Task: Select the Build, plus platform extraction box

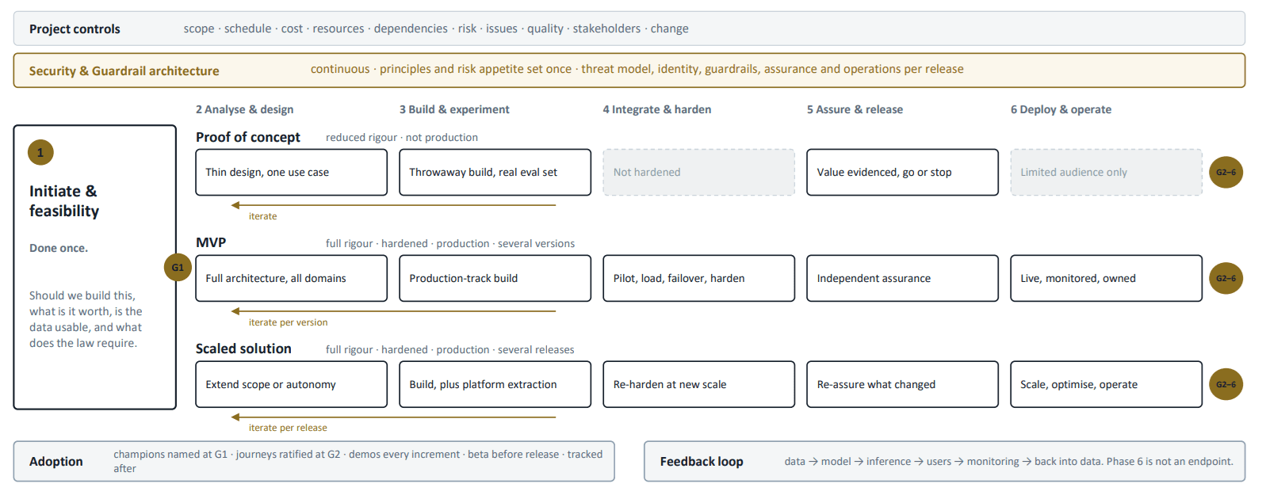Action: (x=495, y=384)
